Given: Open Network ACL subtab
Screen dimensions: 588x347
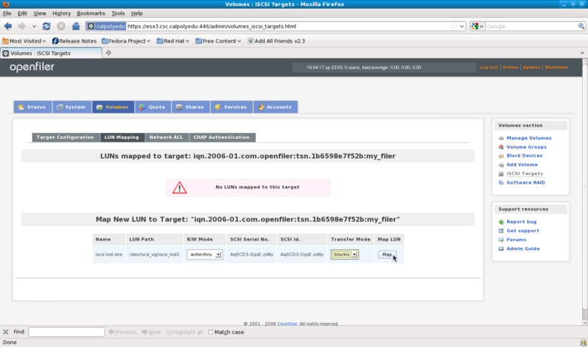Looking at the screenshot, I should point(167,137).
